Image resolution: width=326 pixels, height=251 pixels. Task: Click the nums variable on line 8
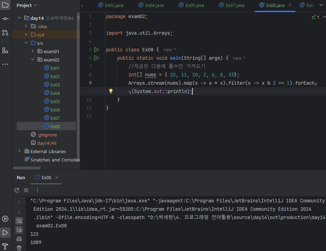(150, 75)
